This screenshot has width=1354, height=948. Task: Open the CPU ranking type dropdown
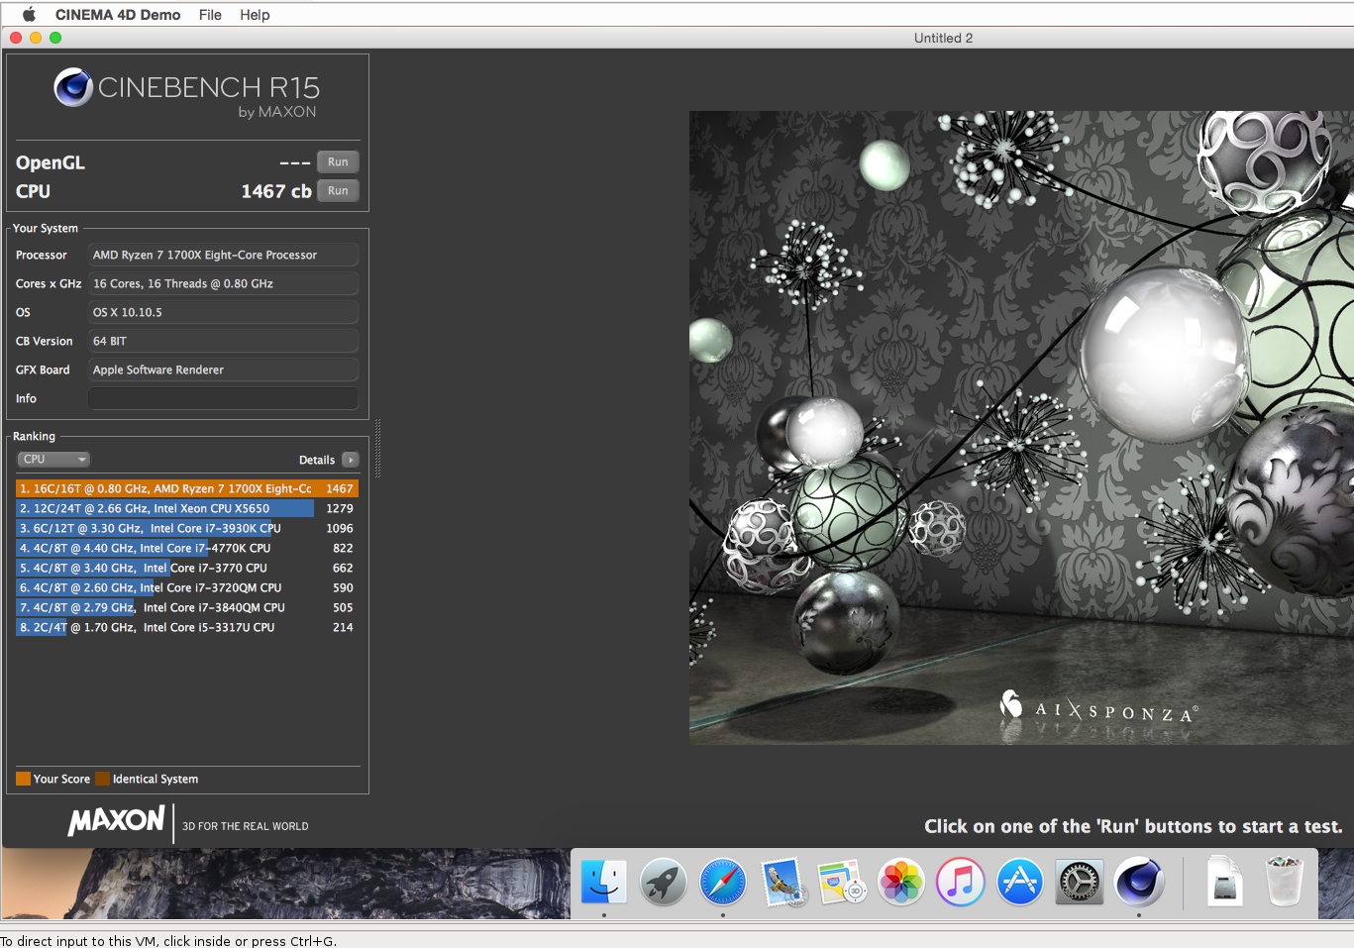[x=53, y=460]
